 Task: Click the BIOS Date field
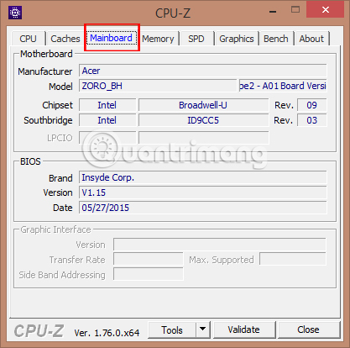(203, 208)
